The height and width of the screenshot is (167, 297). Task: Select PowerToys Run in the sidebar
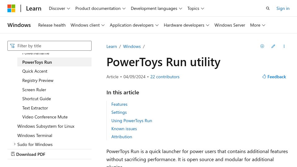coord(54,62)
